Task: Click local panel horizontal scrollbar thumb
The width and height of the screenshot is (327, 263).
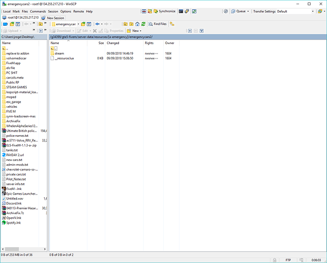Action: (x=12, y=249)
